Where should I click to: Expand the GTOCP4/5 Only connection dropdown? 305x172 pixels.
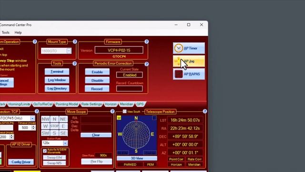32,118
